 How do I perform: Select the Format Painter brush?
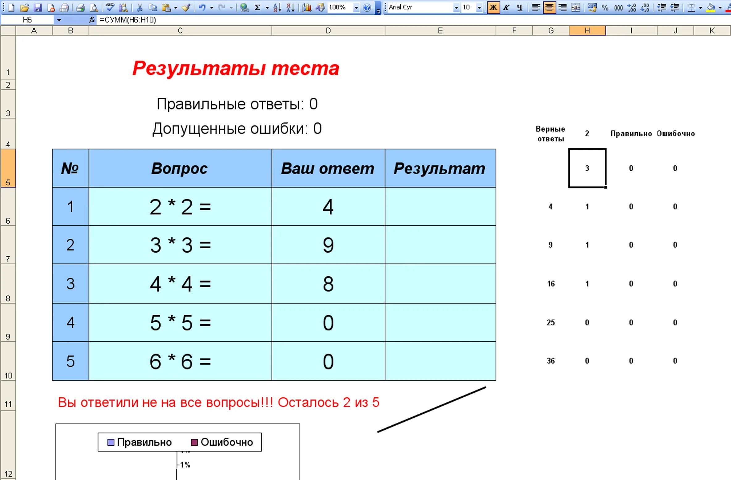pyautogui.click(x=186, y=7)
